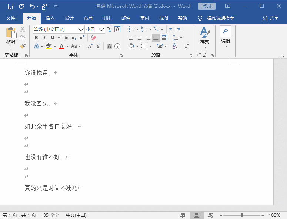This screenshot has width=287, height=219.
Task: Align text left
Action: (x=131, y=38)
